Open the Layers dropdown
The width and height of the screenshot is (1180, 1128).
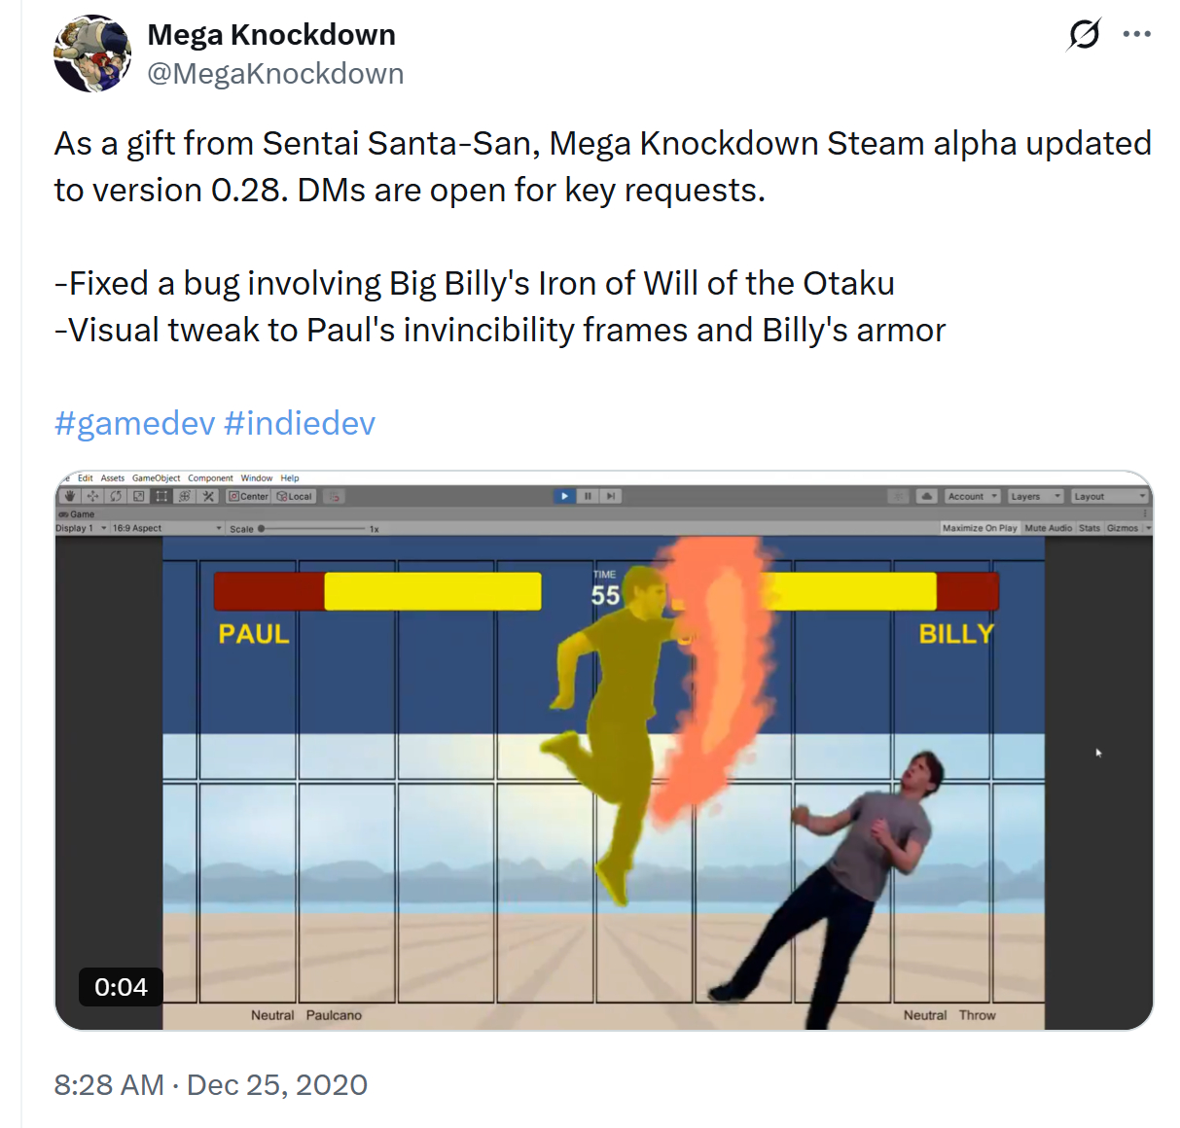1036,496
